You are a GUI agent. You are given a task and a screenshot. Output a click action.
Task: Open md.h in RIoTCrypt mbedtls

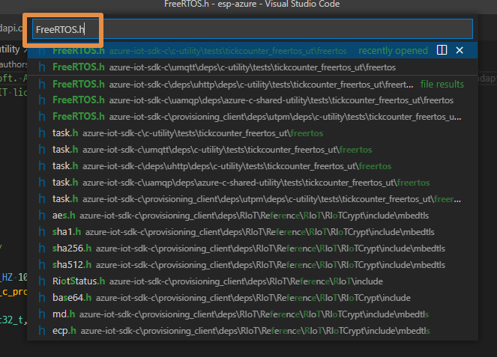coord(253,314)
